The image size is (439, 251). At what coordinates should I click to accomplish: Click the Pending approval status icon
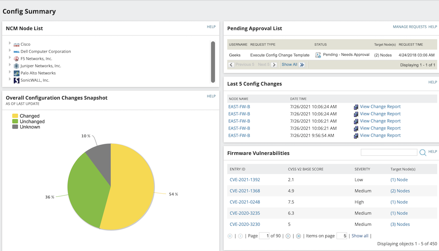tap(318, 55)
